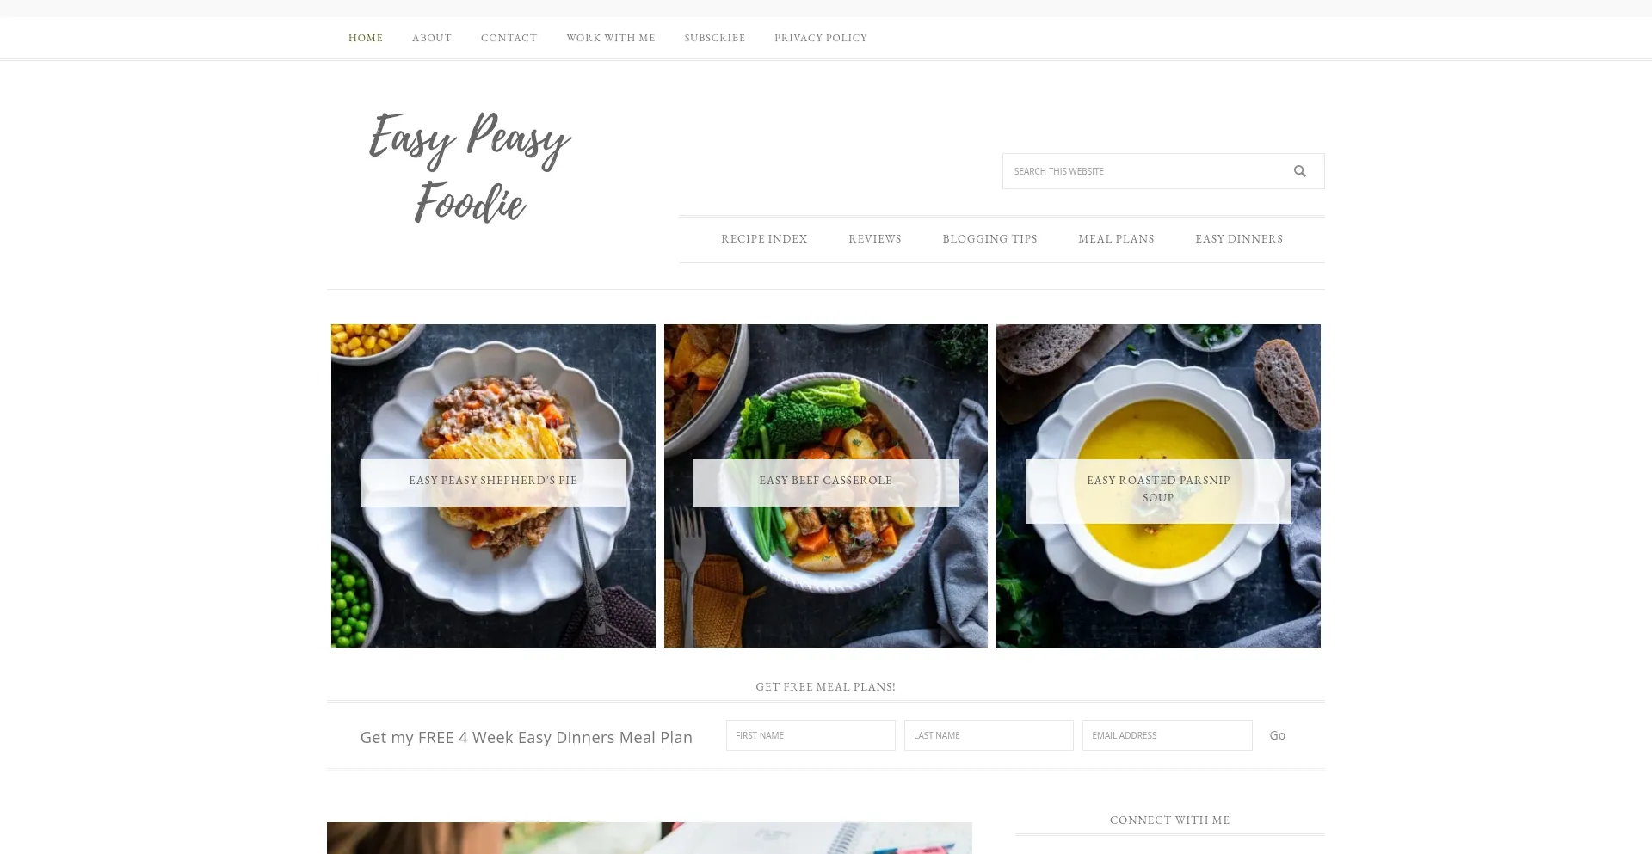Click the First Name input field
This screenshot has height=854, width=1652.
click(x=811, y=735)
